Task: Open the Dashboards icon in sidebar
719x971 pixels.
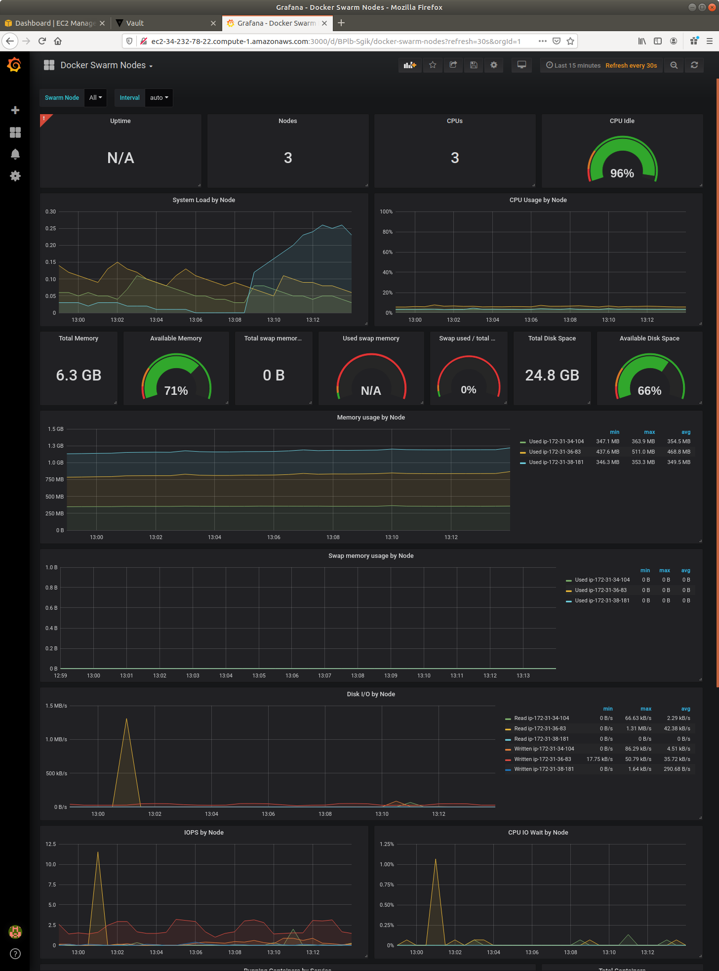Action: pos(15,132)
